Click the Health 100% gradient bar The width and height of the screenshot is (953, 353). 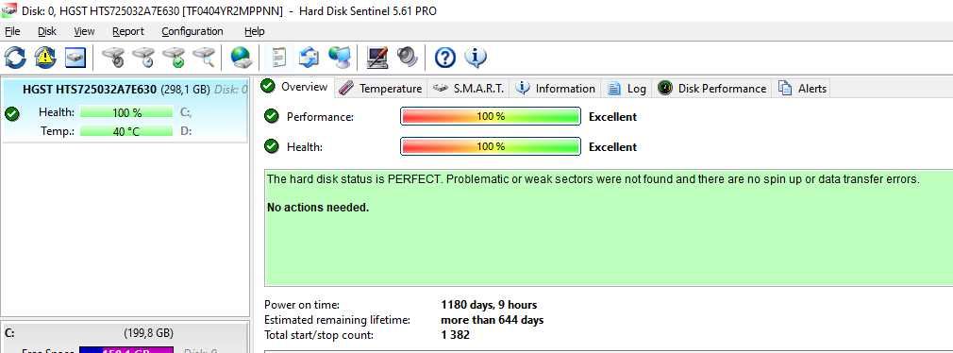coord(491,147)
